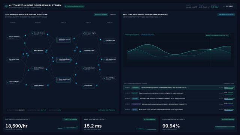This screenshot has height=135, width=240.
Task: Open the Multi-tenant cache allocation insight
Action: point(179,110)
